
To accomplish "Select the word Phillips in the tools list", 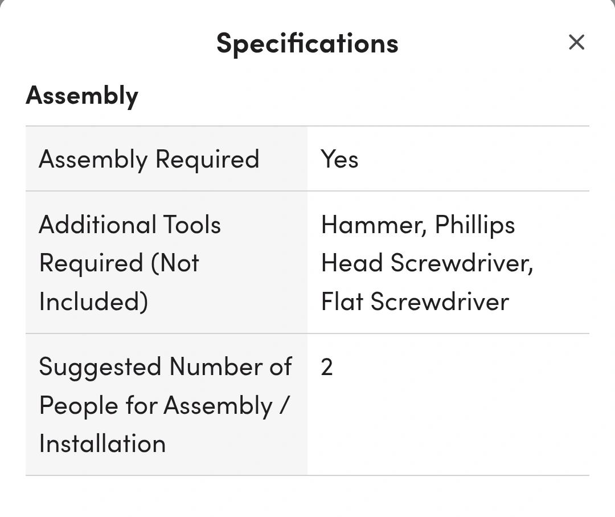I will click(x=475, y=225).
